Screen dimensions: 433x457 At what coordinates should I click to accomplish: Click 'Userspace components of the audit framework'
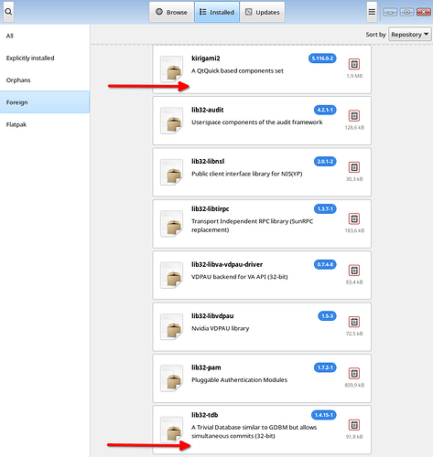[x=257, y=122]
